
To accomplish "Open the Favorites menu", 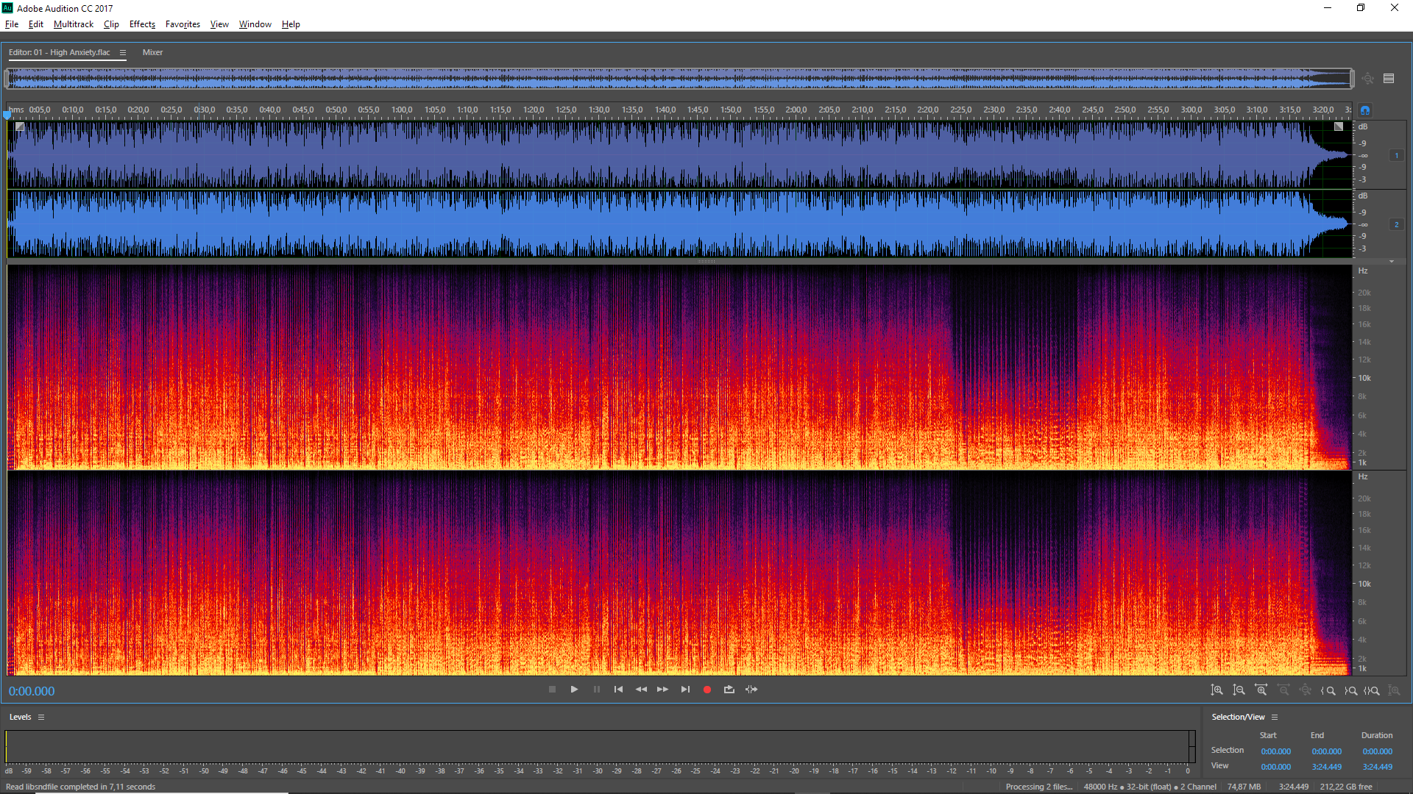I will click(183, 24).
